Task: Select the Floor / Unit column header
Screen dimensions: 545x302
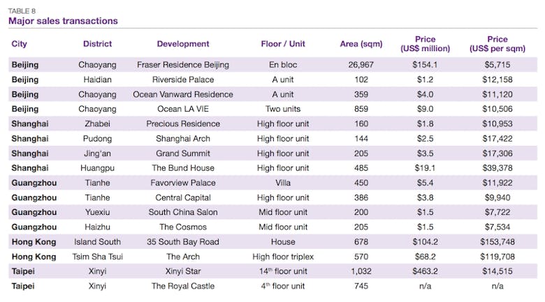Action: (286, 44)
